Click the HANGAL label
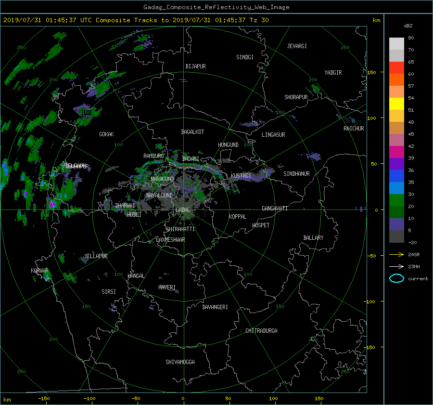This screenshot has width=433, height=405. click(136, 276)
